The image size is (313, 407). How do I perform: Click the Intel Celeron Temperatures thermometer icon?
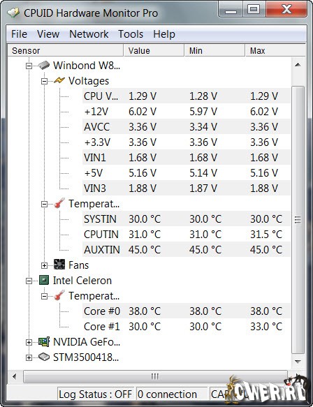(59, 295)
